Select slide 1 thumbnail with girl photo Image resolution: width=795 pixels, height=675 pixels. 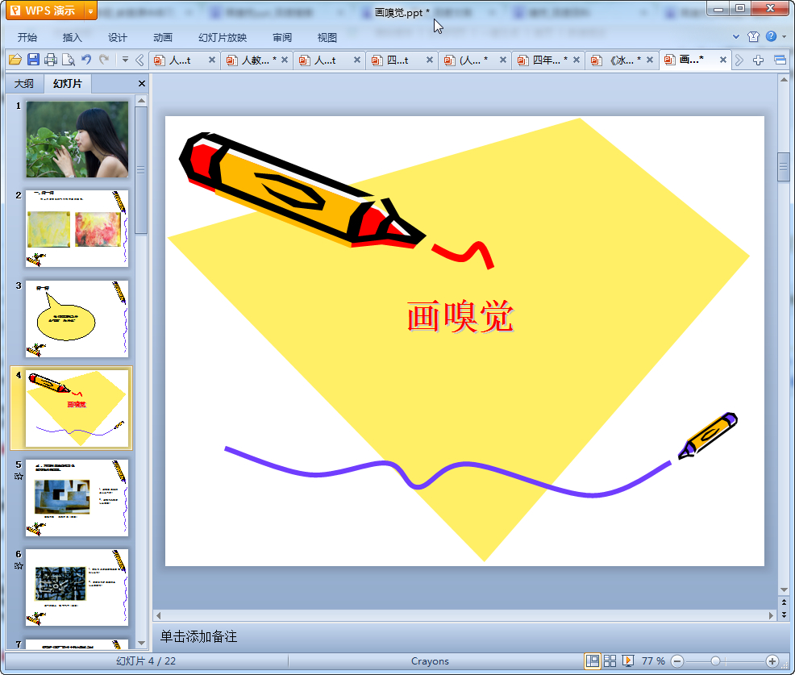pos(77,140)
